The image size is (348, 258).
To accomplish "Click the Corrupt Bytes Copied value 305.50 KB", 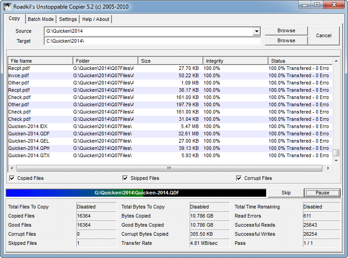I will (x=210, y=234).
